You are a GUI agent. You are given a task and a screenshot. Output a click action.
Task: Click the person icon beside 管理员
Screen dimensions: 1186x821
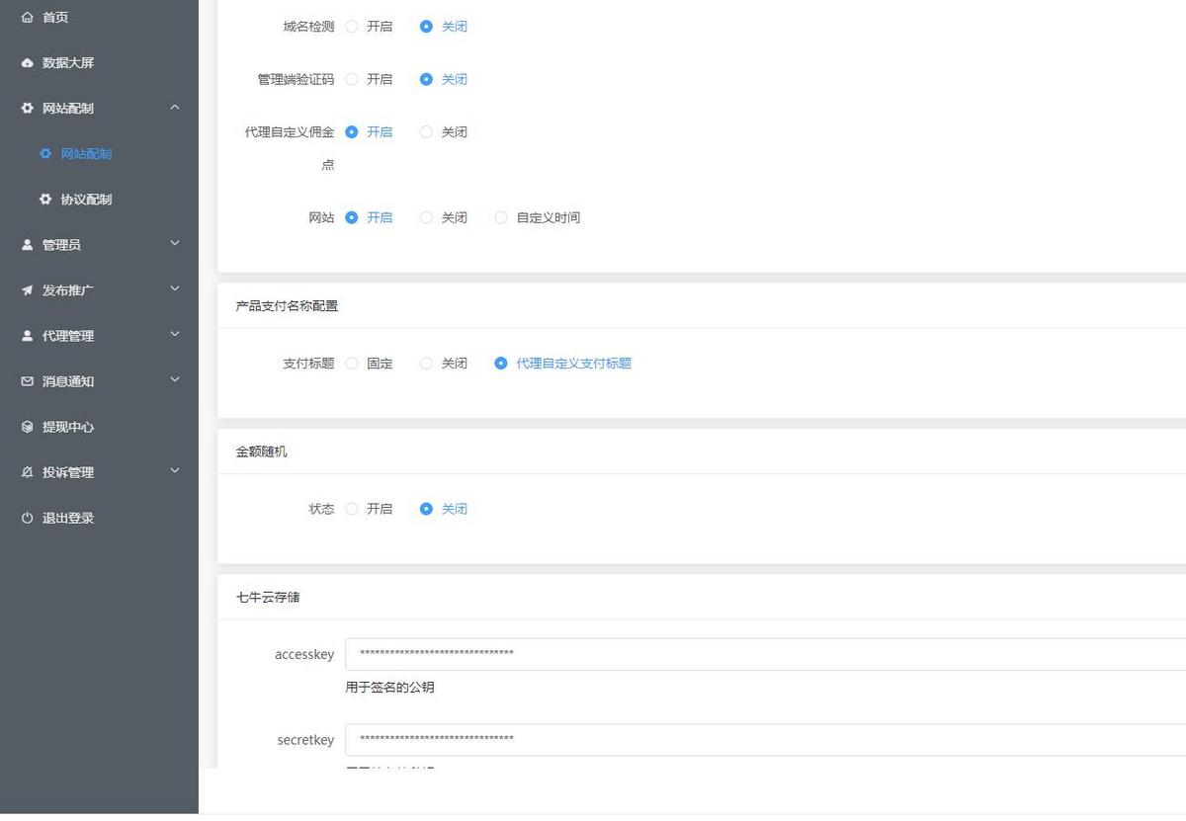27,245
